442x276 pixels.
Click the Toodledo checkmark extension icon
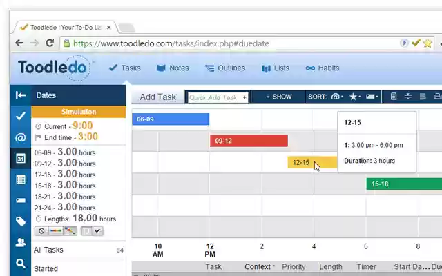(x=416, y=43)
